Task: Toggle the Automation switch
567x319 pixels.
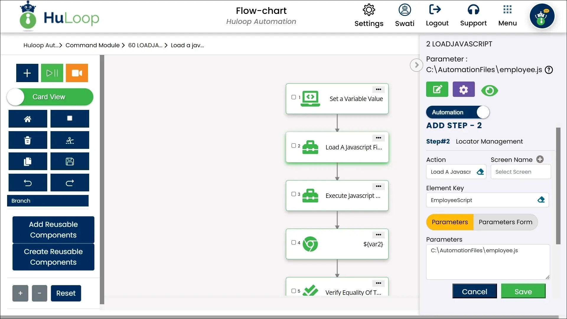Action: click(x=457, y=112)
